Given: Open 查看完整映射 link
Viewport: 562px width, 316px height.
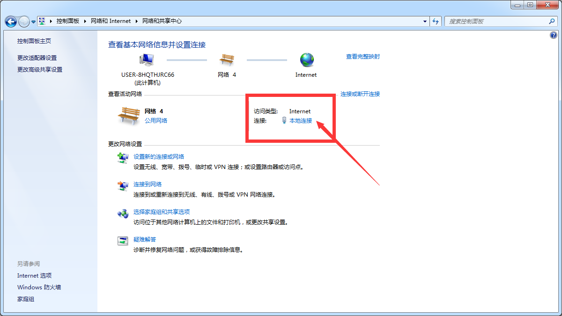Looking at the screenshot, I should [363, 57].
